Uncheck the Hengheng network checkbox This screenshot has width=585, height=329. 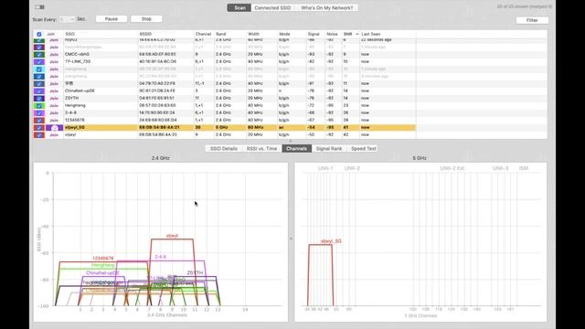click(x=39, y=106)
